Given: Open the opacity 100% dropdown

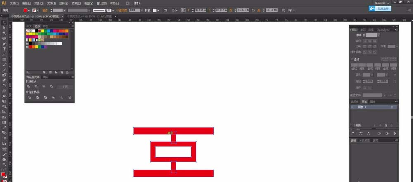Looking at the screenshot, I should pos(142,10).
